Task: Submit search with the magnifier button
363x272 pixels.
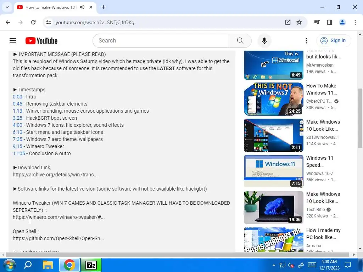Action: 240,41
